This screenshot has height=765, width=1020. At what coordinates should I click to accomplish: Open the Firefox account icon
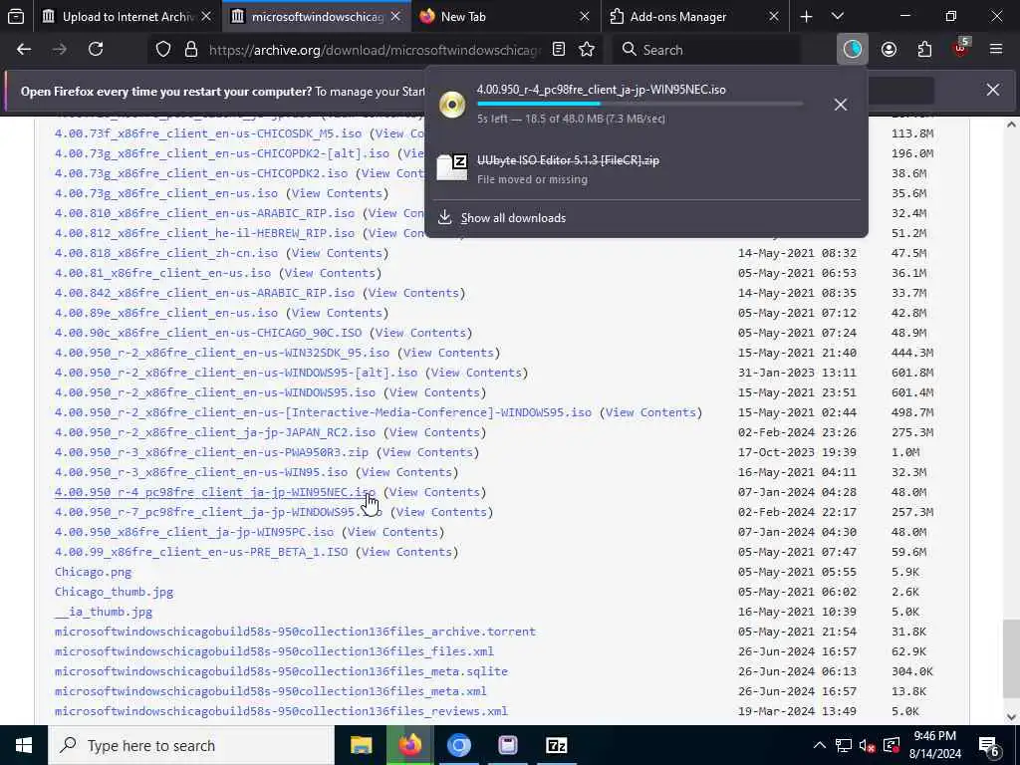click(889, 50)
